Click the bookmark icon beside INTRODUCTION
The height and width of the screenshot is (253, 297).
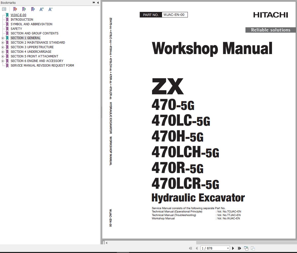point(7,19)
